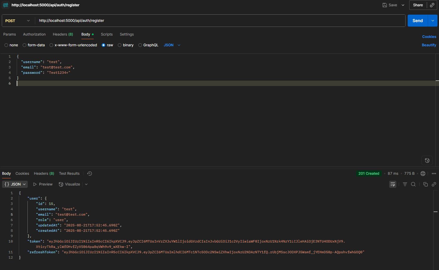Expand the JSON raw format dropdown
Screen dimensions: 439x270
pos(172,45)
